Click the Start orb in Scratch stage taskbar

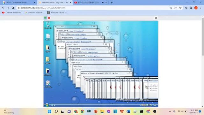click(x=47, y=105)
